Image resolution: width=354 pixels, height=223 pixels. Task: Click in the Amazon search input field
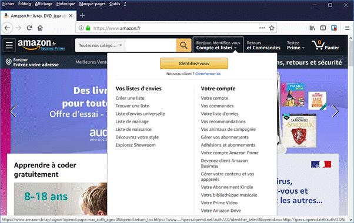pyautogui.click(x=151, y=45)
